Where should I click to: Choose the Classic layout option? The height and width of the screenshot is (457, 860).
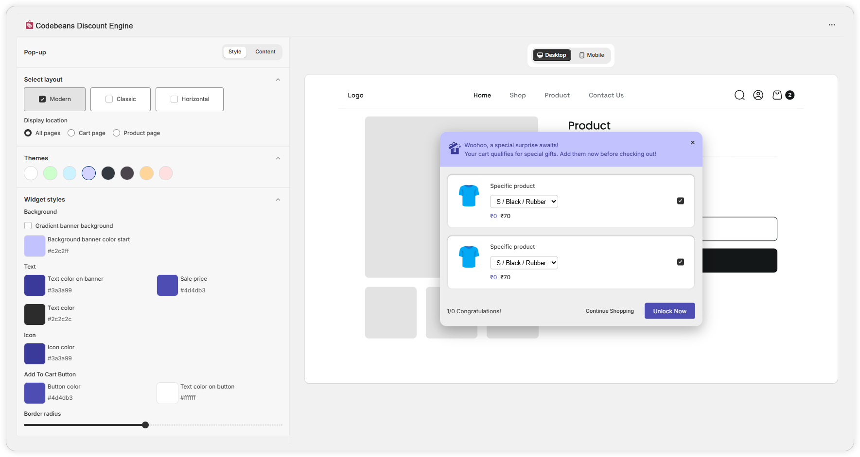point(120,99)
